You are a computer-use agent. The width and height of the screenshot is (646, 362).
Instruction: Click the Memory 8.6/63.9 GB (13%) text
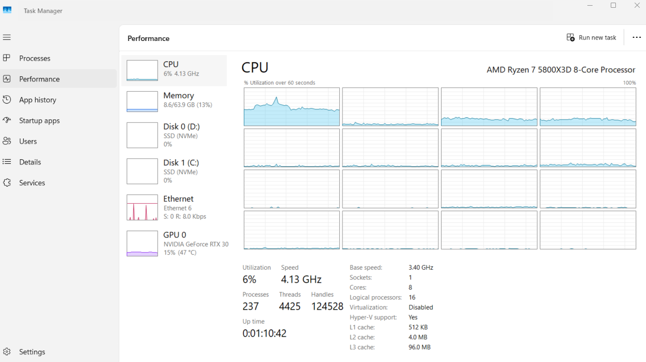pos(188,105)
